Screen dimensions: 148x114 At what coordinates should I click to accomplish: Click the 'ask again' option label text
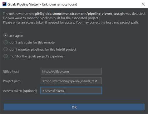click(x=16, y=36)
